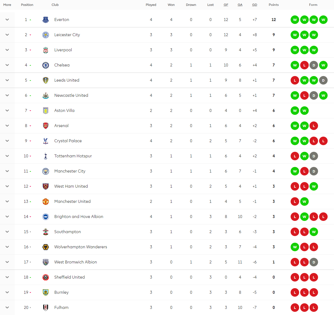The width and height of the screenshot is (334, 315).
Task: Click Everton's most recent win form badge
Action: point(323,20)
